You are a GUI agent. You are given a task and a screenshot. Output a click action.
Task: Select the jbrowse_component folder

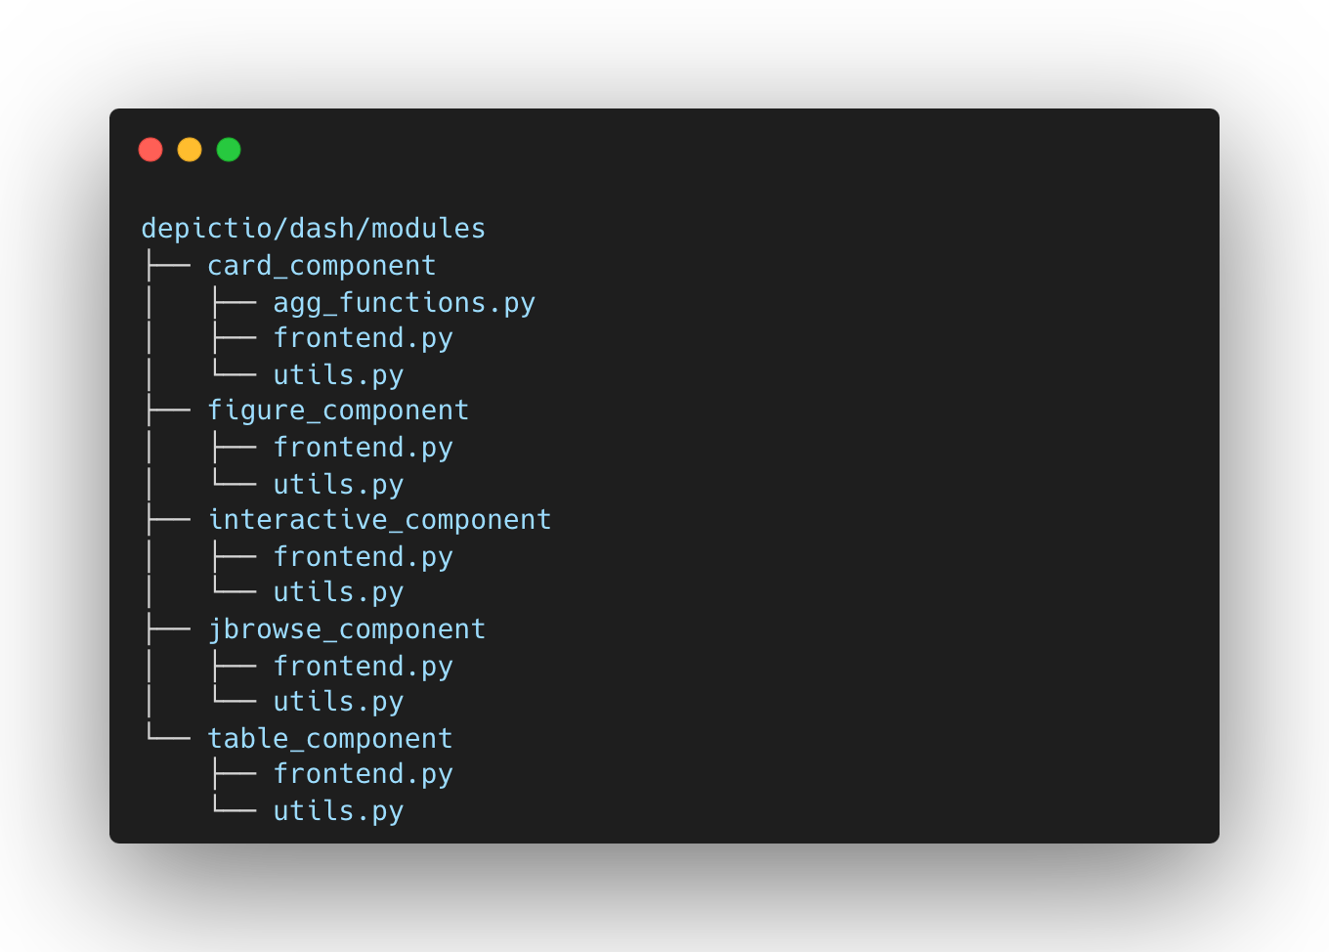pyautogui.click(x=347, y=629)
